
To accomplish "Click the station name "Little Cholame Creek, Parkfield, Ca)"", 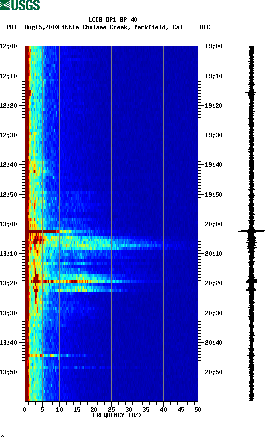I will 120,27.
